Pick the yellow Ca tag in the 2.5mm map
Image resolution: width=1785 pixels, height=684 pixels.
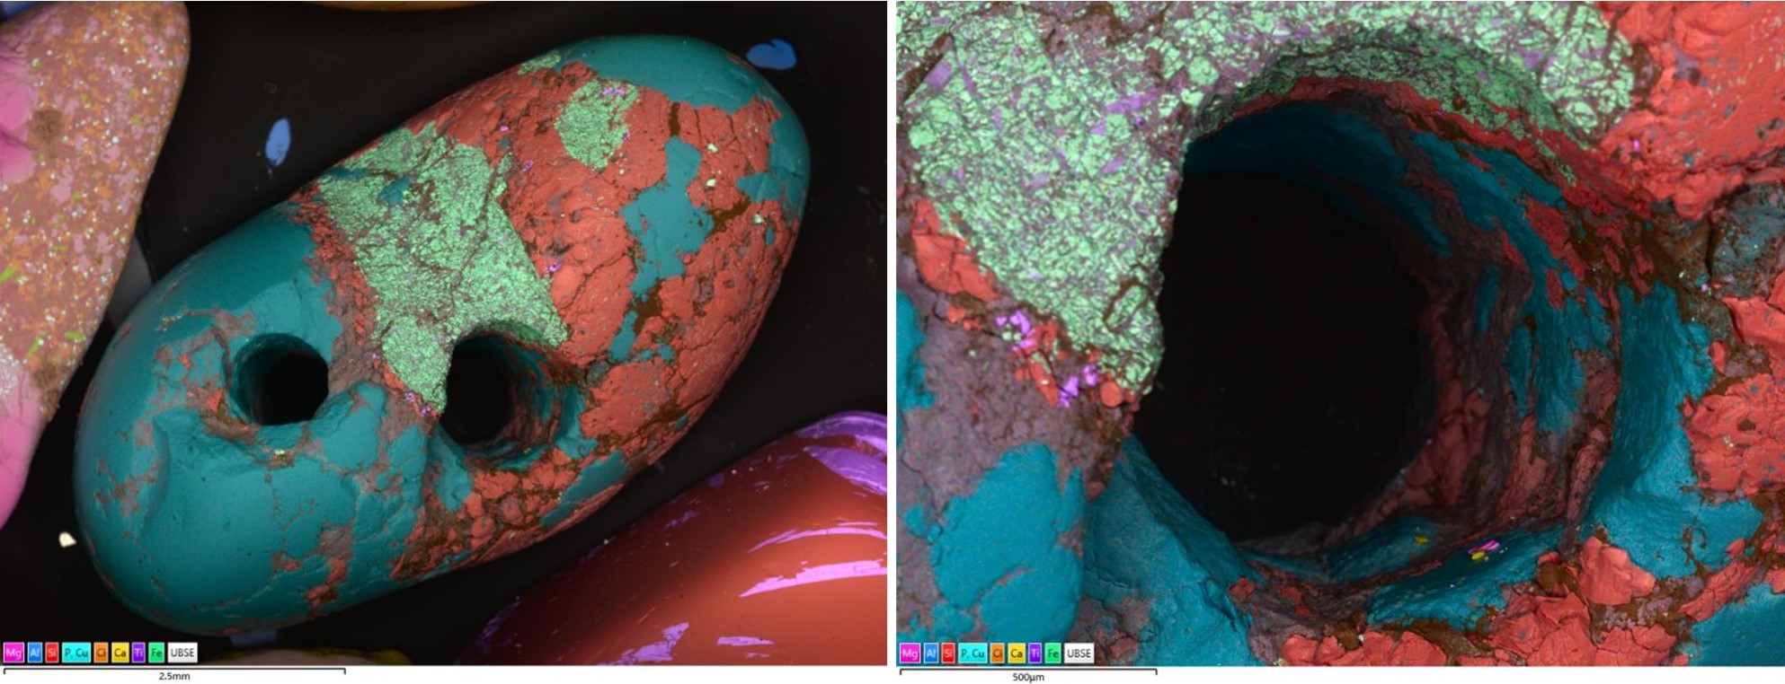120,653
